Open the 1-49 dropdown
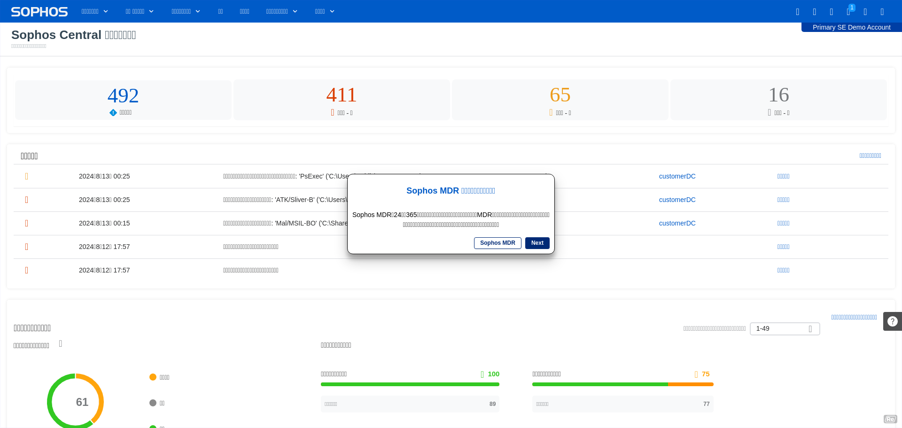902x428 pixels. pos(785,329)
